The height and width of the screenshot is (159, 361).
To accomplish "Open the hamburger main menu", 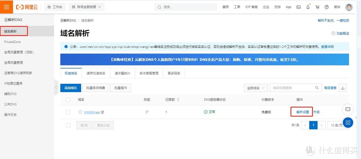I will (x=6, y=7).
